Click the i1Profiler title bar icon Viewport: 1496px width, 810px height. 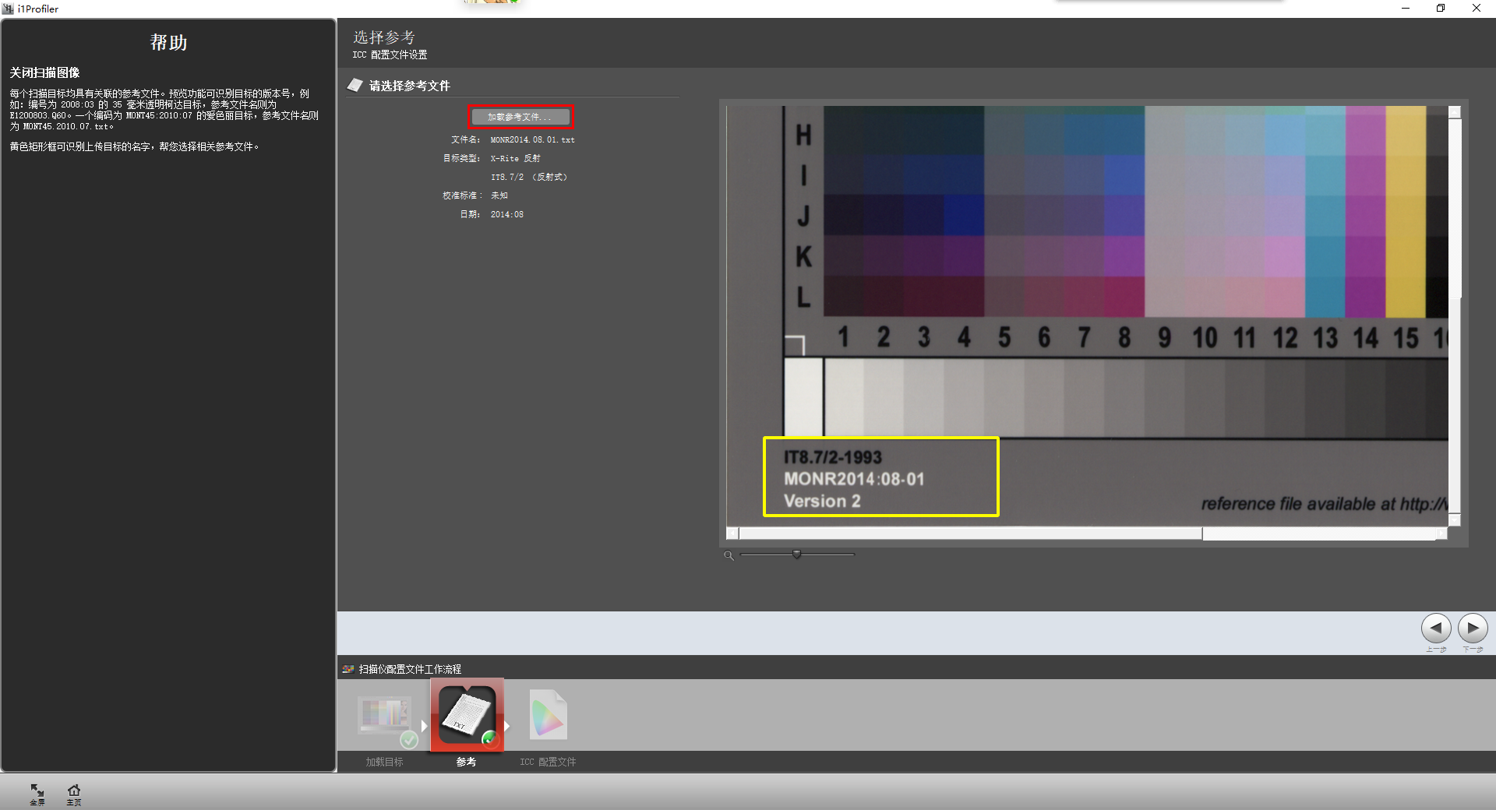coord(9,9)
